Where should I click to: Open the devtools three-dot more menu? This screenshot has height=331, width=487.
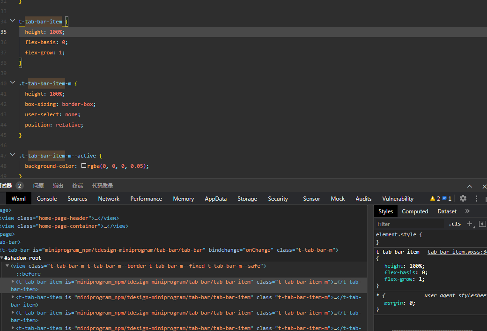476,199
